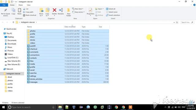The width and height of the screenshot is (196, 110).
Task: Open New Volume (D:) in sidebar
Action: (14, 61)
